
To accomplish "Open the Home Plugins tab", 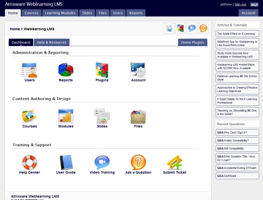I will (x=193, y=42).
